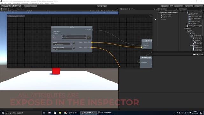Start Play mode with the Play button
The height and width of the screenshot is (115, 204).
pos(98,6)
